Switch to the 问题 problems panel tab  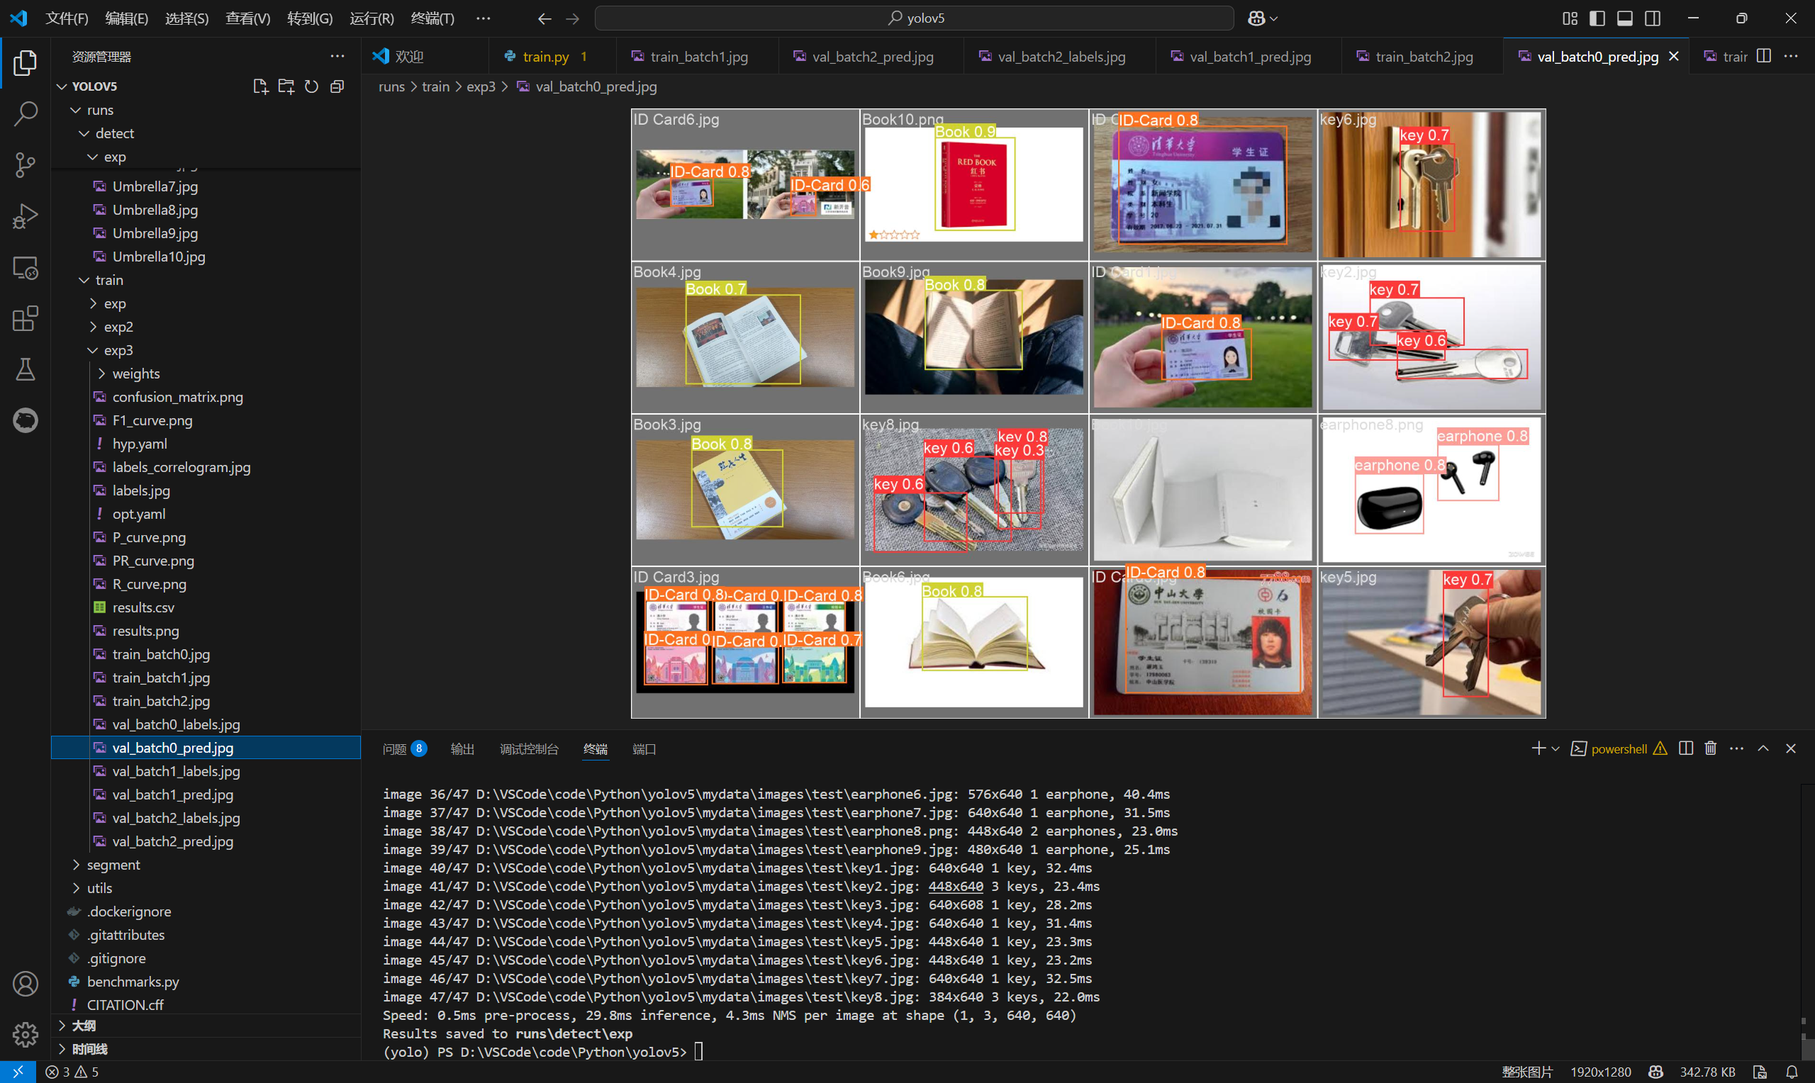pos(395,748)
